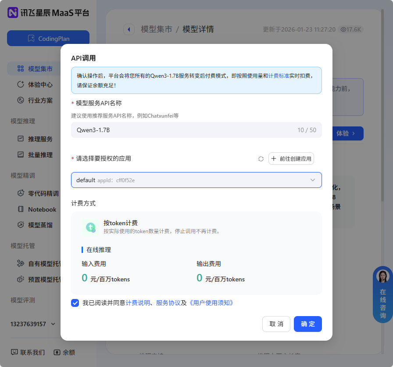Go to 批量推理 in the sidebar

coord(40,155)
